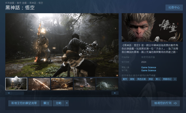
Task: Click 檢視您的佇列 queue button
Action: click(x=166, y=103)
